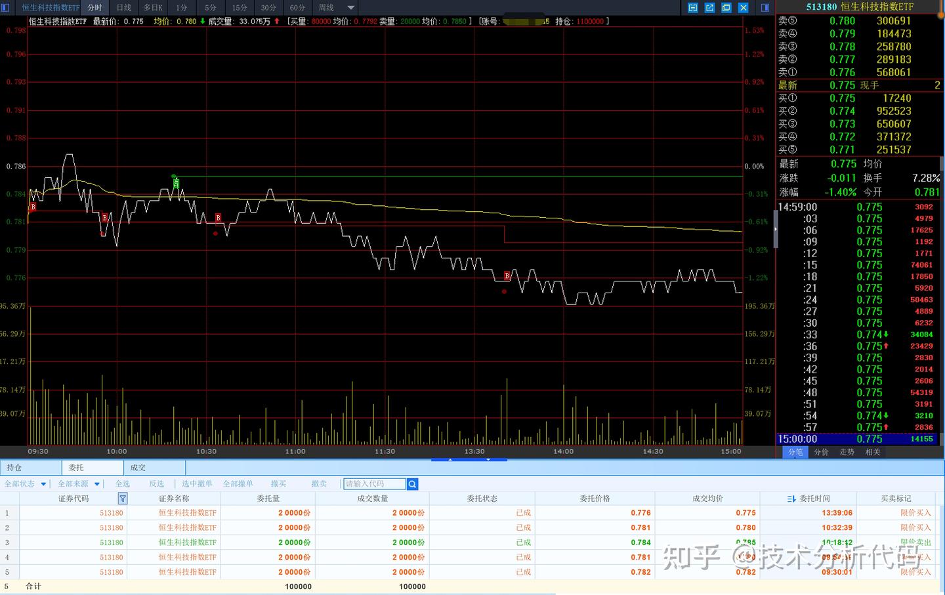Screen dimensions: 945x595
Task: Sort by the 成交数量 column header
Action: 372,499
